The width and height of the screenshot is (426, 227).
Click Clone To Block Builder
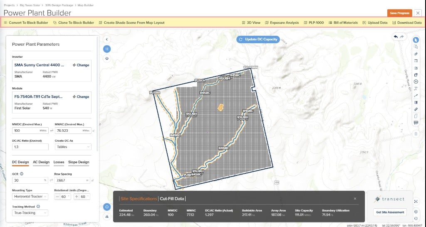[74, 23]
